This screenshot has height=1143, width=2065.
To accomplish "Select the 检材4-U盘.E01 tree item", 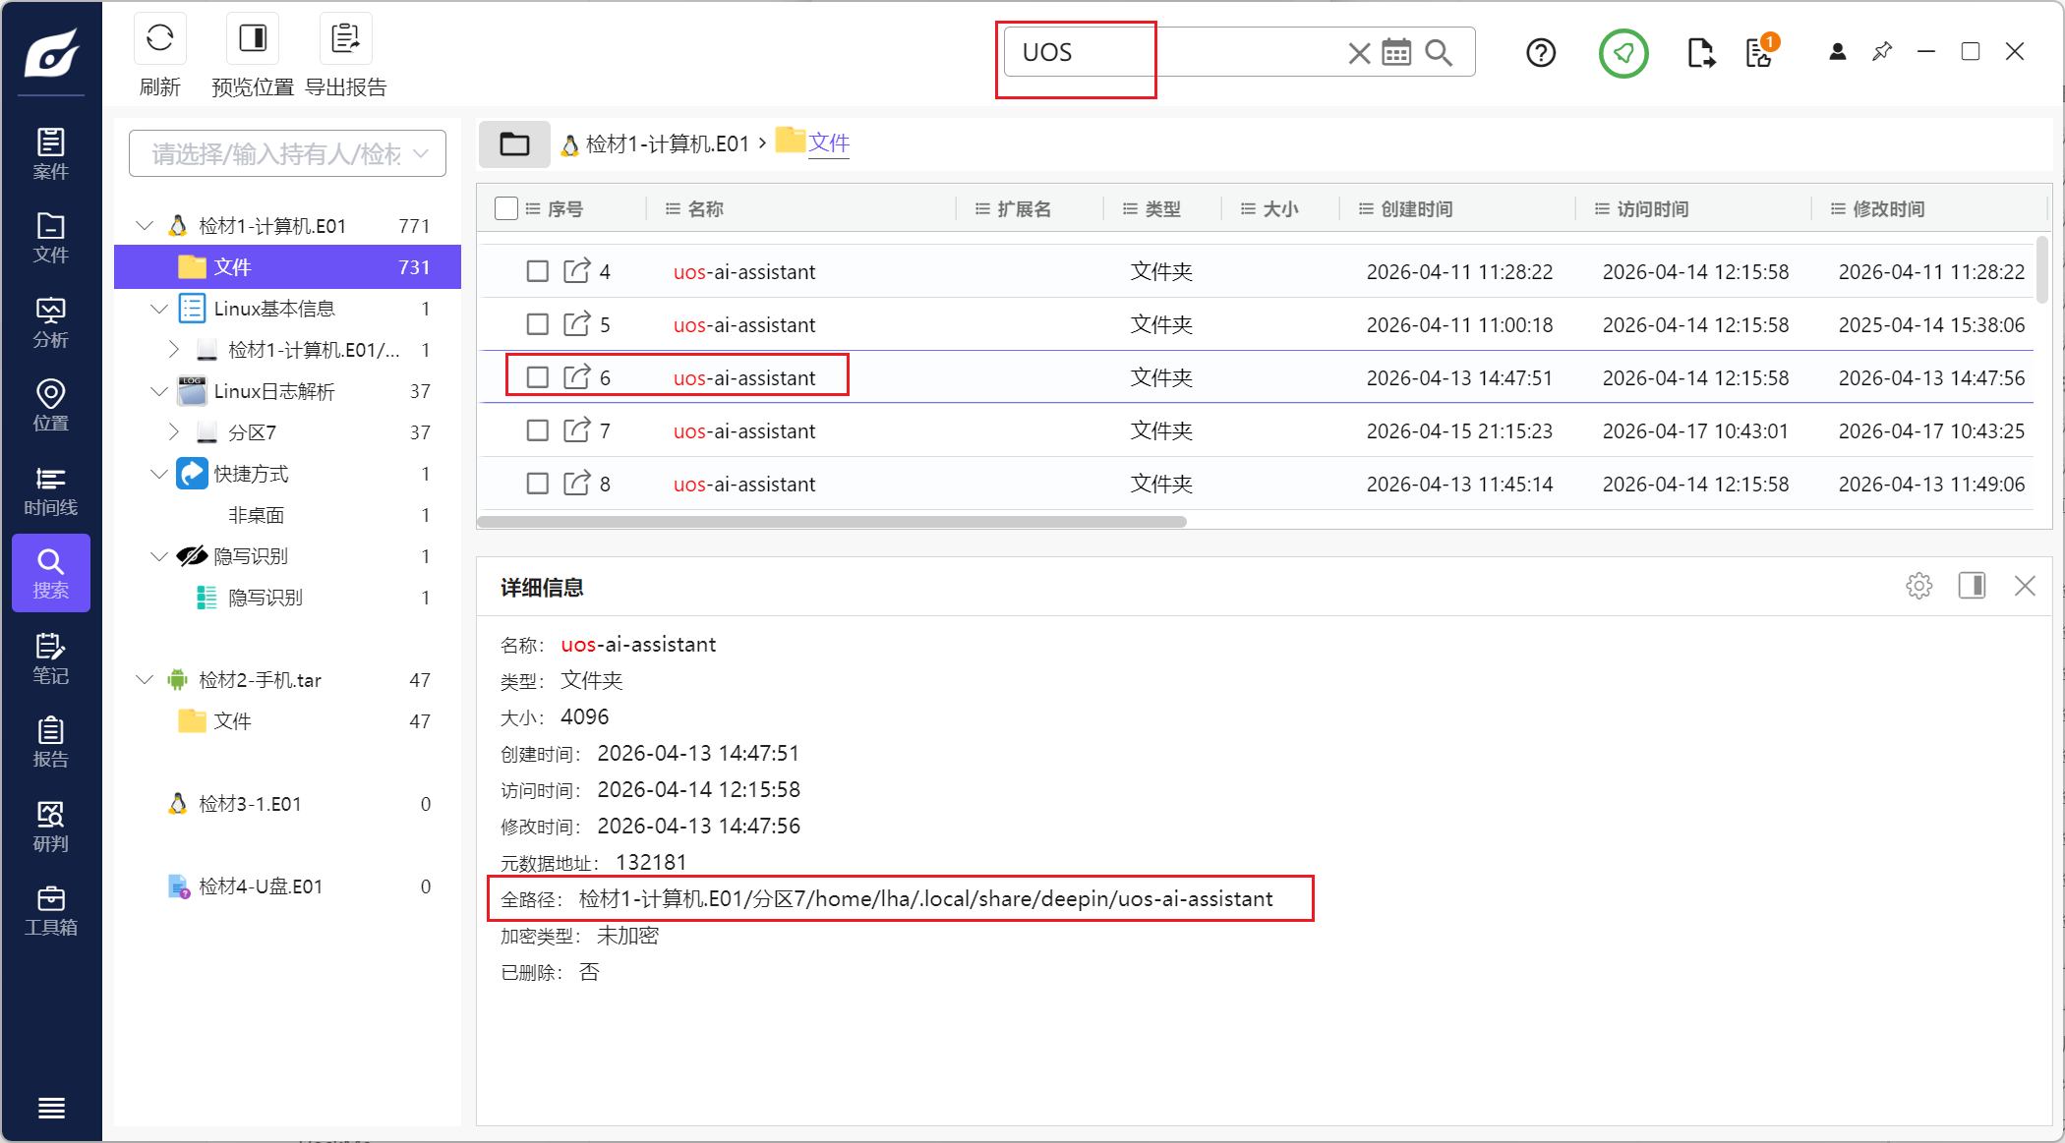I will pyautogui.click(x=261, y=886).
